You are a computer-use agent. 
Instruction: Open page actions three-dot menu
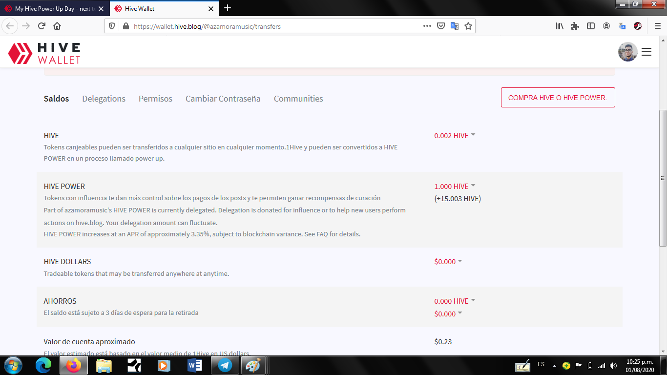click(x=427, y=26)
